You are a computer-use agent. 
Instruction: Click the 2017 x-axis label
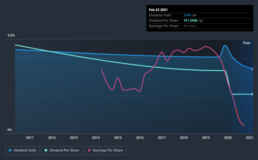pyautogui.click(x=162, y=138)
